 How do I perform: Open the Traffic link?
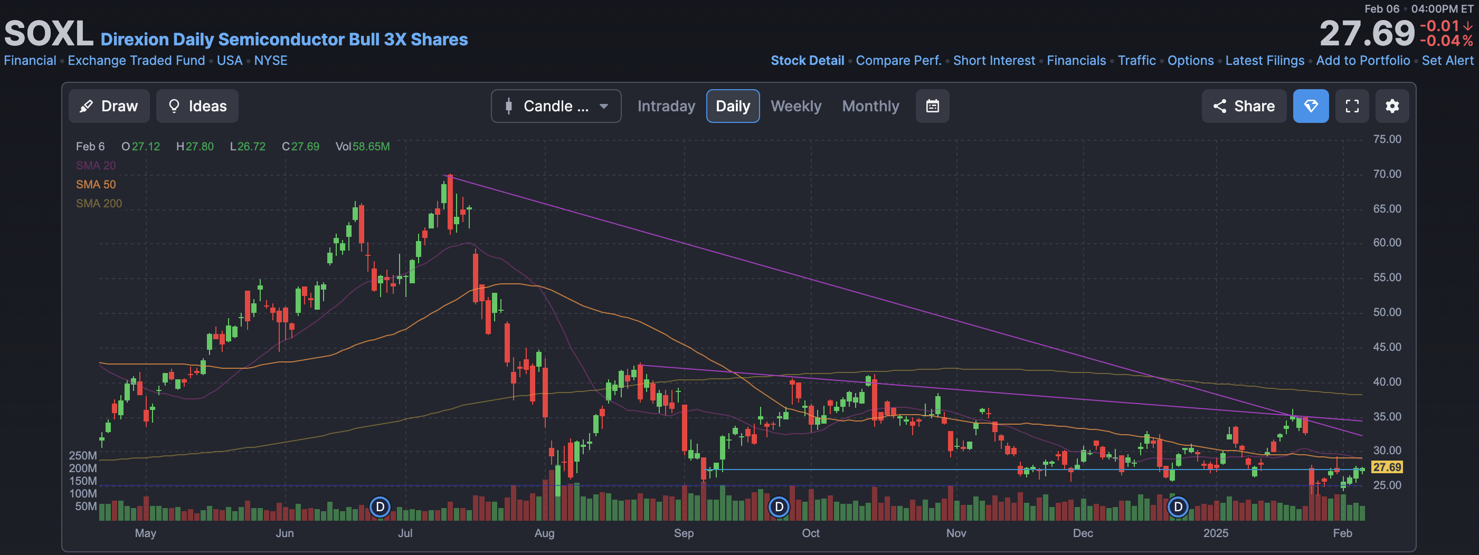point(1137,60)
